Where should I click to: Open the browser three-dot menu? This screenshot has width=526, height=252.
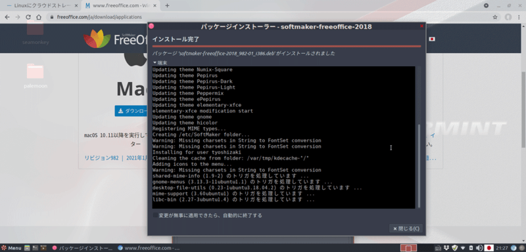519,17
